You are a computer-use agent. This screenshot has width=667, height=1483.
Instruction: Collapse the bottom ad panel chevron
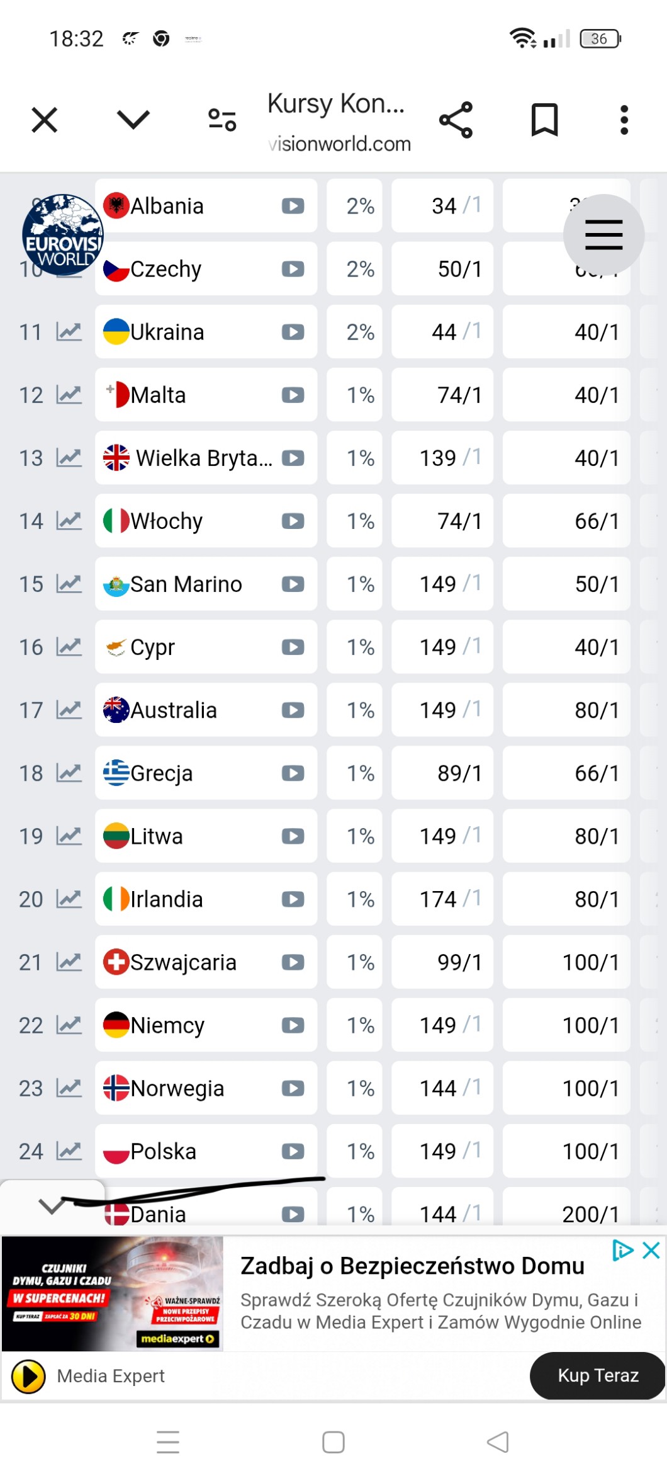[52, 1206]
